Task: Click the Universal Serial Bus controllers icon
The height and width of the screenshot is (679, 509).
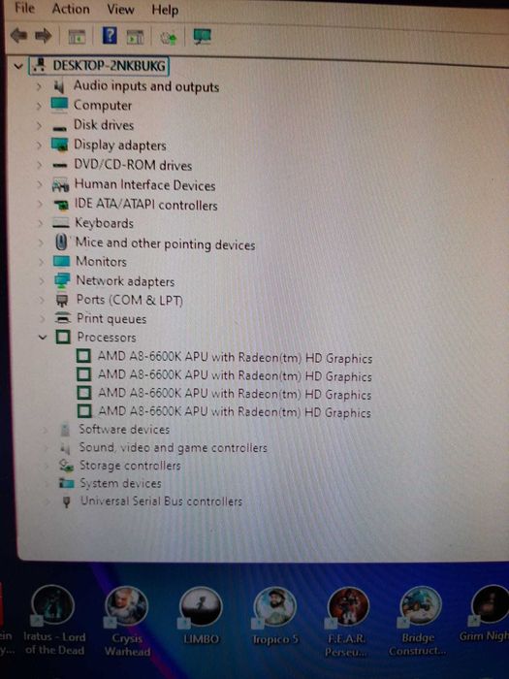Action: click(67, 501)
